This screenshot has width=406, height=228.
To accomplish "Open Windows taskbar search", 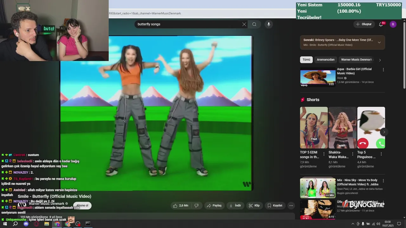I will point(15,224).
